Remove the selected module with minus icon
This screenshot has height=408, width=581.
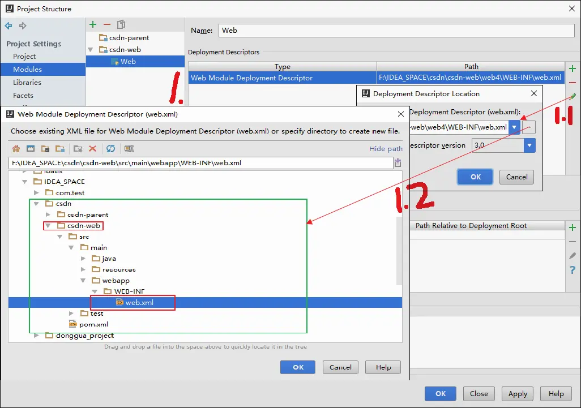107,24
